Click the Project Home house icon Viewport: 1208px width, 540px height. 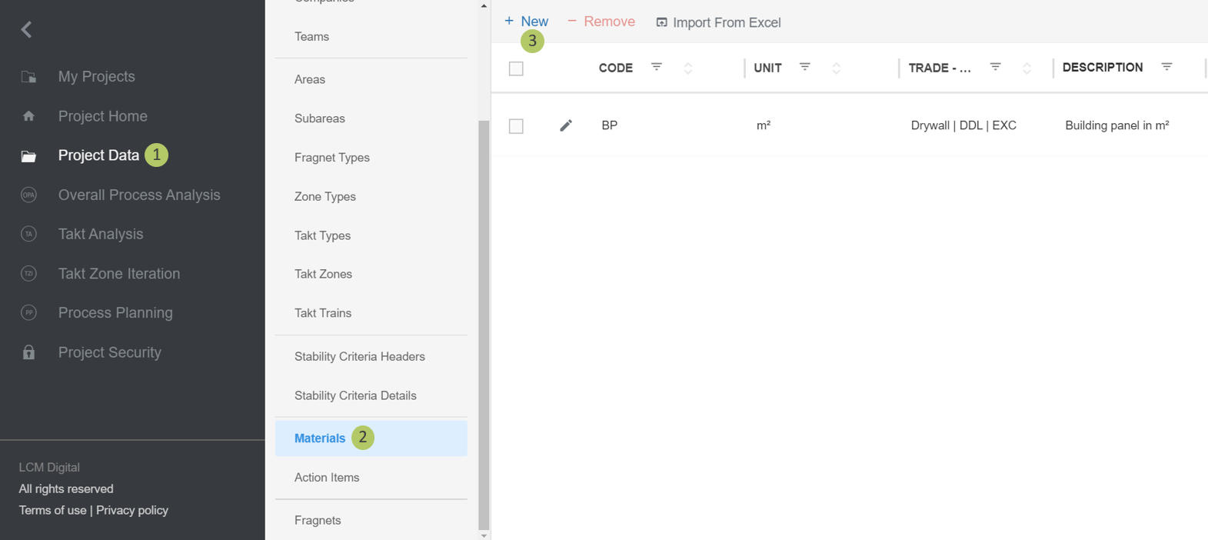(28, 116)
